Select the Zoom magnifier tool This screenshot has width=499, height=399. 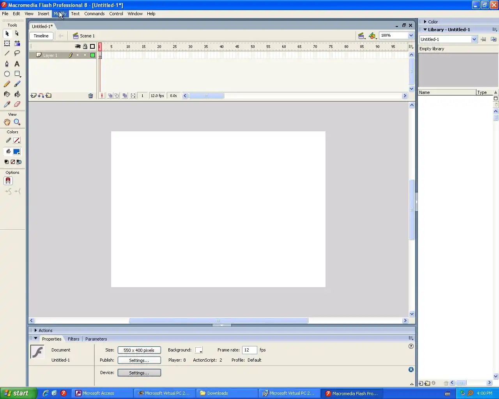pyautogui.click(x=17, y=122)
